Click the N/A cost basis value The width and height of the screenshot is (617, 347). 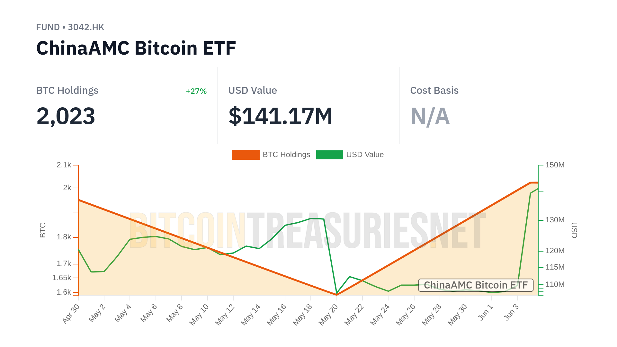430,116
